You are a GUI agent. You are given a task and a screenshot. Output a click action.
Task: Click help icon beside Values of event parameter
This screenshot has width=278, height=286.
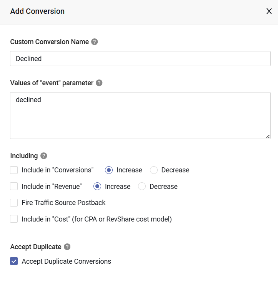pyautogui.click(x=99, y=83)
